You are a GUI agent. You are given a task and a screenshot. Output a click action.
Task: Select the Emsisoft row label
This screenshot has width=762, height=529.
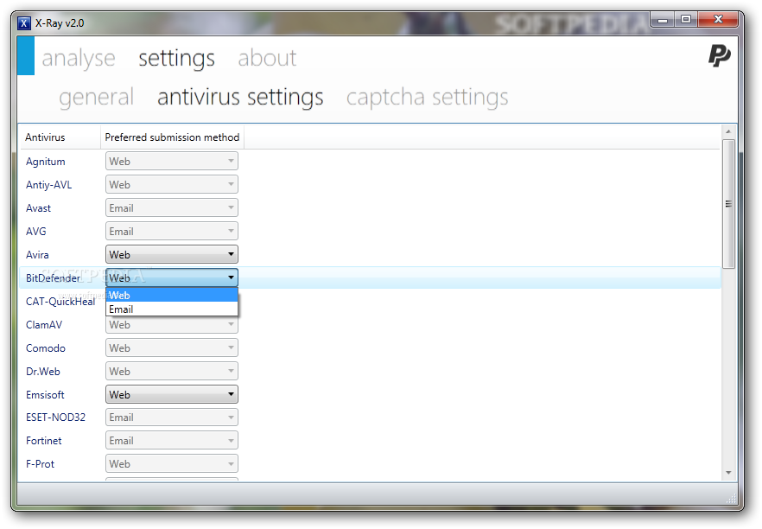click(45, 395)
